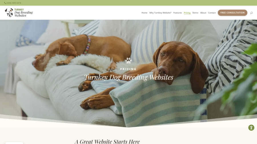The width and height of the screenshot is (257, 144).
Task: Click the white paw print icon
Action: pyautogui.click(x=128, y=60)
